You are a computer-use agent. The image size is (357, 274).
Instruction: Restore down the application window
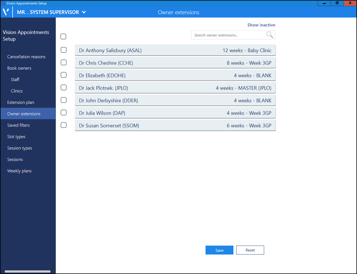(337, 3)
